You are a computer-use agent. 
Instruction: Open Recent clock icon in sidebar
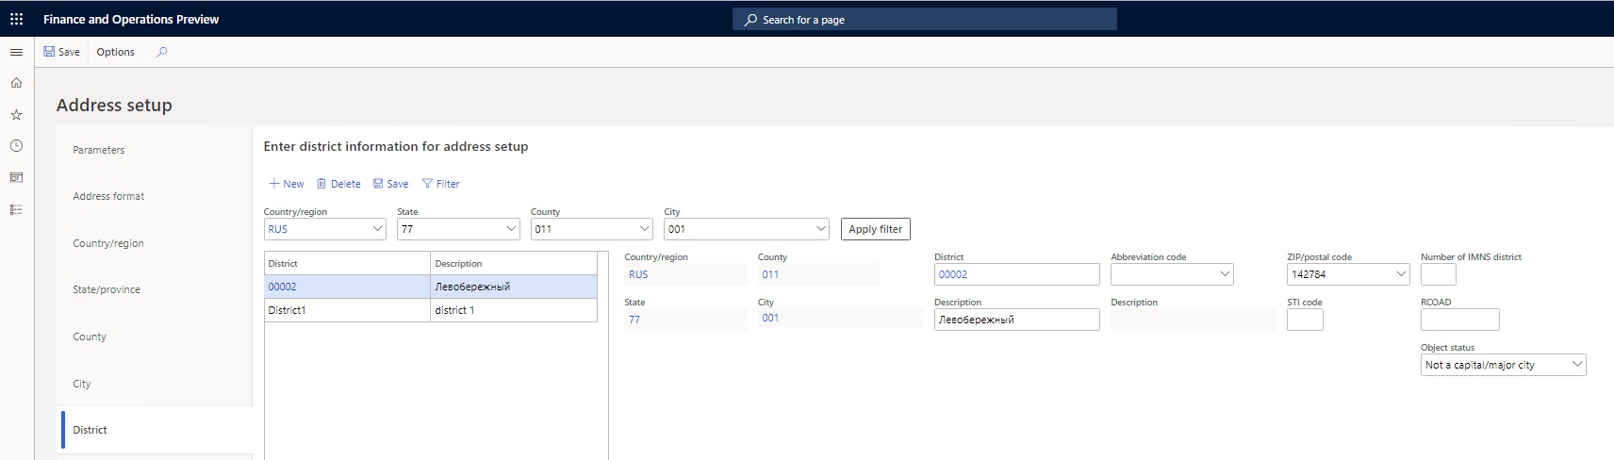[x=16, y=146]
